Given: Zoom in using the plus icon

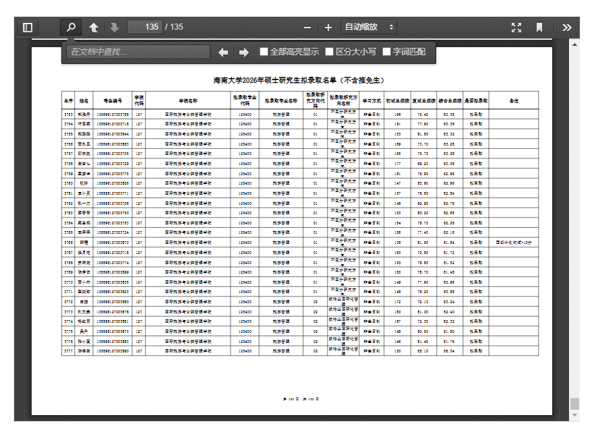Looking at the screenshot, I should [328, 27].
